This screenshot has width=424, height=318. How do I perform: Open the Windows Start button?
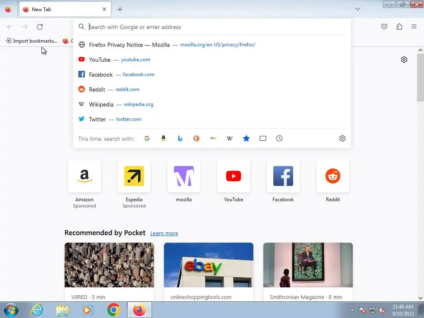pos(11,310)
